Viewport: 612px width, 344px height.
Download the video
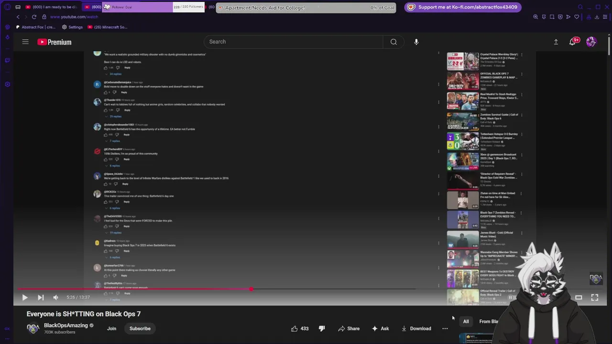[416, 329]
